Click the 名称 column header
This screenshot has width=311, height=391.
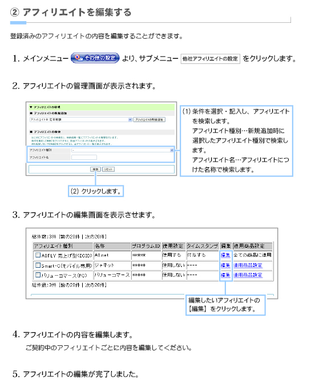tap(112, 246)
